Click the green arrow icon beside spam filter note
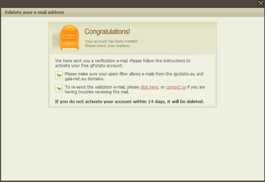Screen dimensions: 265x182 click(59, 75)
